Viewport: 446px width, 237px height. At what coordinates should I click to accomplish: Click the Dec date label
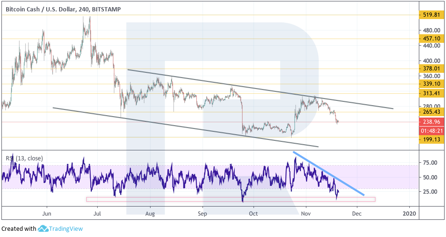[x=357, y=213]
